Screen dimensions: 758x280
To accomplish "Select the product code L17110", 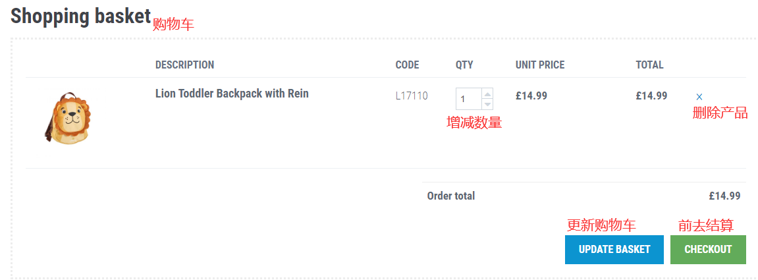I will [412, 96].
